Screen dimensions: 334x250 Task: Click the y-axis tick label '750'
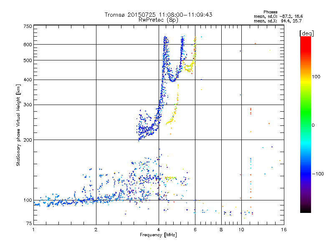click(28, 26)
